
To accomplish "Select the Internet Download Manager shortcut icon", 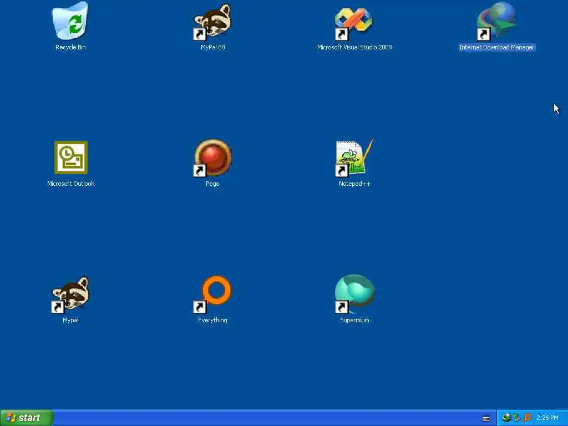I will click(496, 21).
